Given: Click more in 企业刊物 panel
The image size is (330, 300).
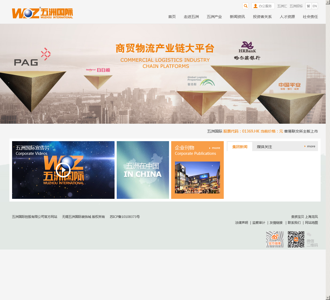Looking at the screenshot, I should pyautogui.click(x=215, y=148).
